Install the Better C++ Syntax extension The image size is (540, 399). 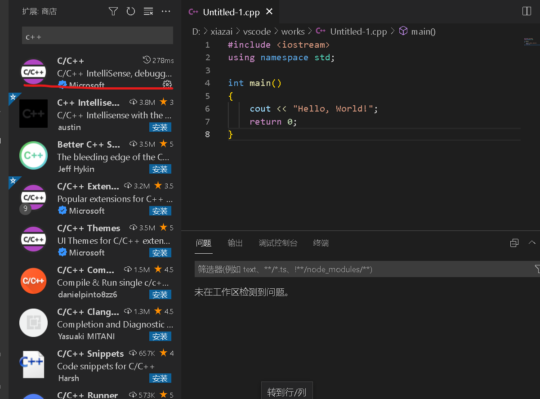(x=160, y=169)
